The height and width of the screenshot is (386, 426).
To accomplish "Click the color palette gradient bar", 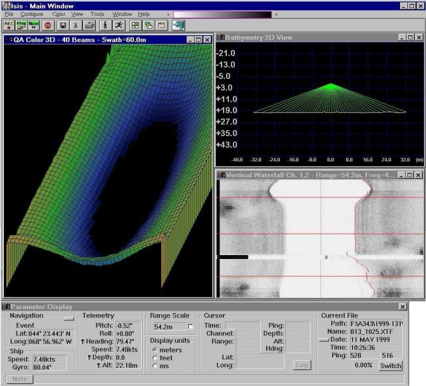I will 222,15.
